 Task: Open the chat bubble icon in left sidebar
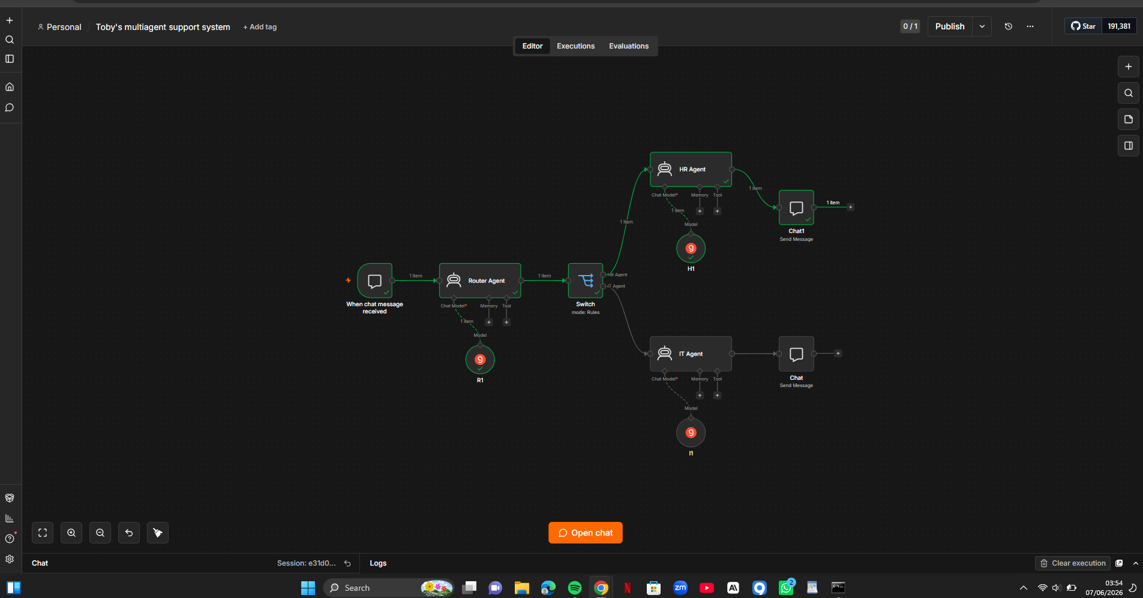pyautogui.click(x=10, y=108)
